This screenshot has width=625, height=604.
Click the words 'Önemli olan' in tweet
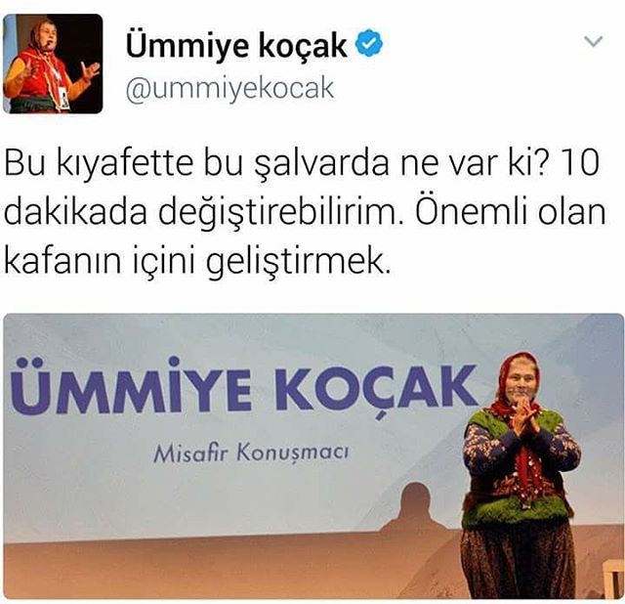coord(510,211)
